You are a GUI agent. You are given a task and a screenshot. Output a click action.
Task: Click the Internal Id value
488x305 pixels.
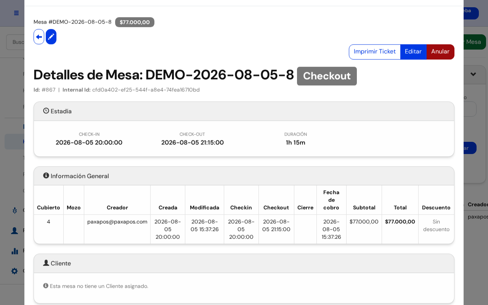[146, 90]
